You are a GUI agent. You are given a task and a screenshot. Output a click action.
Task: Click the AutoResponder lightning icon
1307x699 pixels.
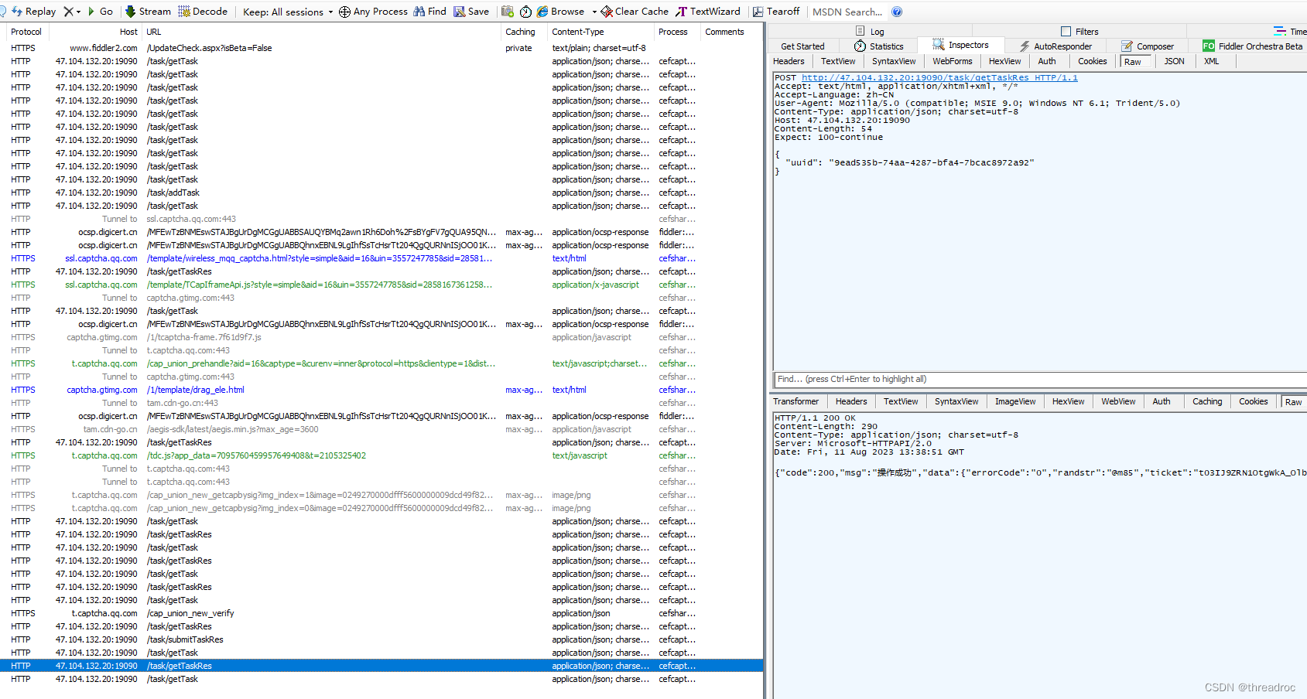[x=1025, y=46]
